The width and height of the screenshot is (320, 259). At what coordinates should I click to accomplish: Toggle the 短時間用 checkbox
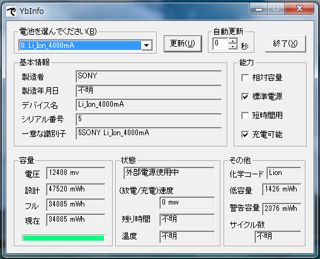(x=245, y=116)
